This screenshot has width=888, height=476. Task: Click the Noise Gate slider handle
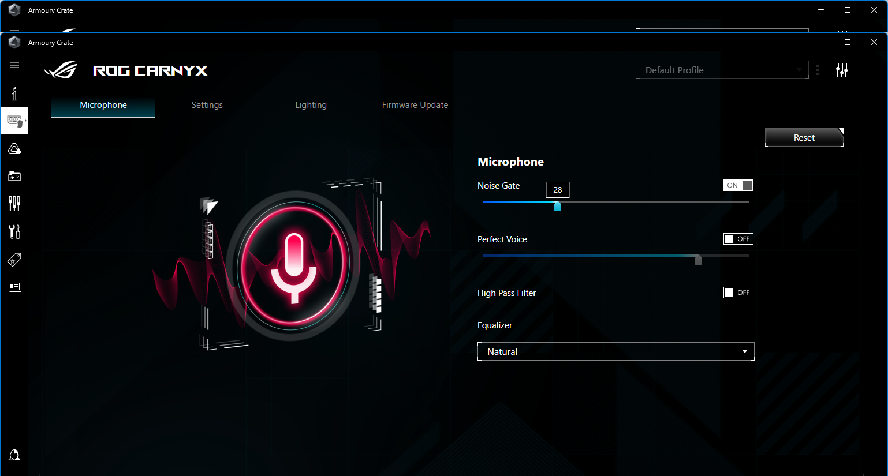pyautogui.click(x=558, y=206)
